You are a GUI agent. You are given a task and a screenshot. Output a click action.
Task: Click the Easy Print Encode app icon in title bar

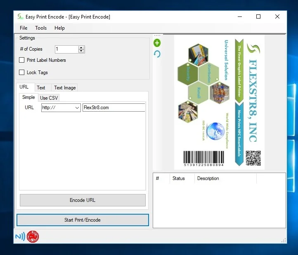tap(20, 17)
